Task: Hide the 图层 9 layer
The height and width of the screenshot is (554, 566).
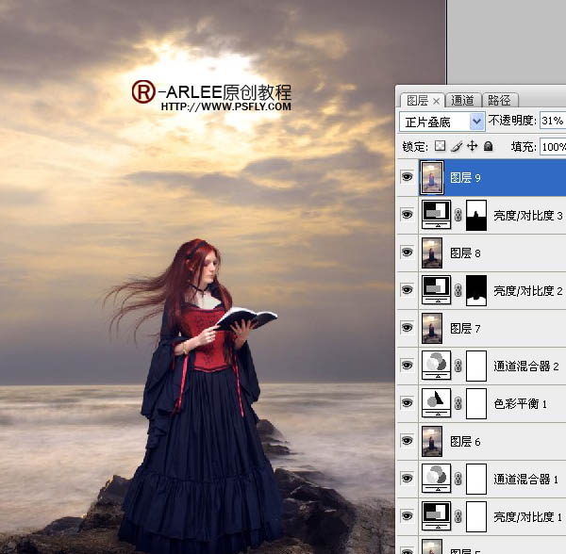Action: point(407,177)
